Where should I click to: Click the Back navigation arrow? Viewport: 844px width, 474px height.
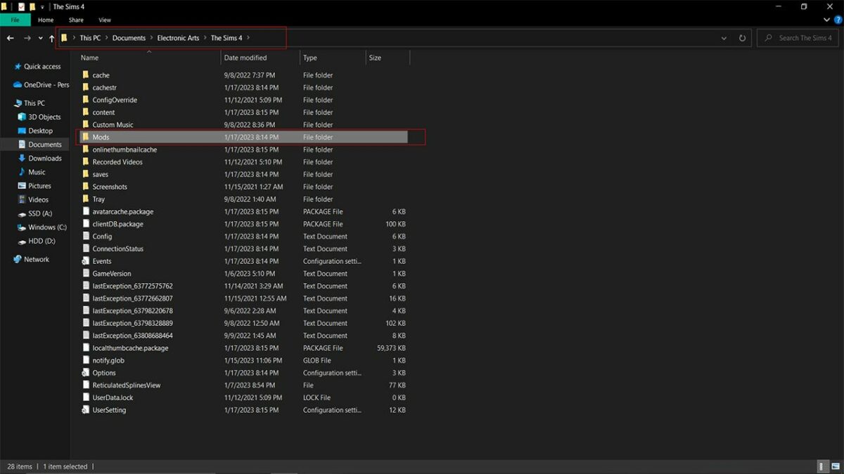(11, 38)
